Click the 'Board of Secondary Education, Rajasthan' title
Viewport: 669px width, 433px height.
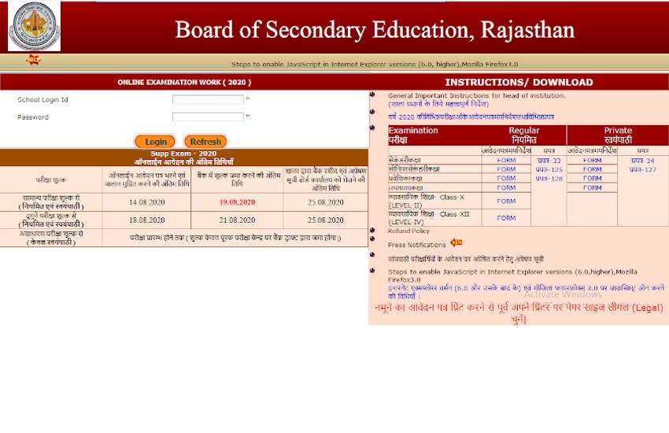(375, 30)
